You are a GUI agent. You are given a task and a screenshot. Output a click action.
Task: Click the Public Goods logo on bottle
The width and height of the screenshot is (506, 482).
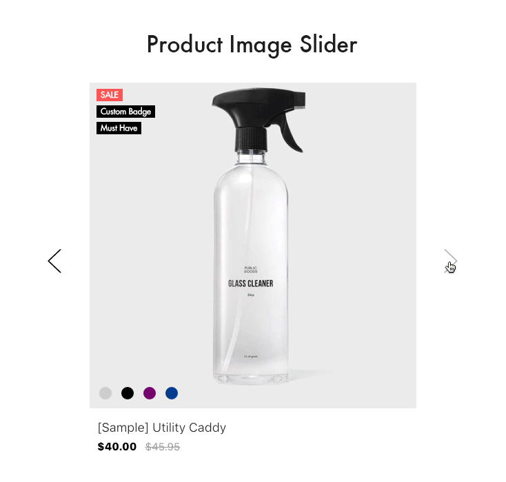click(x=251, y=269)
